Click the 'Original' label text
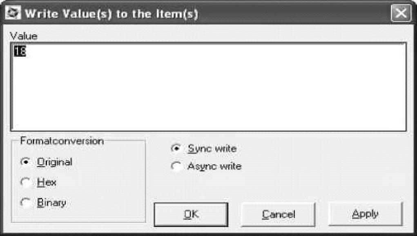Screen dimensions: 417x236 coord(54,162)
